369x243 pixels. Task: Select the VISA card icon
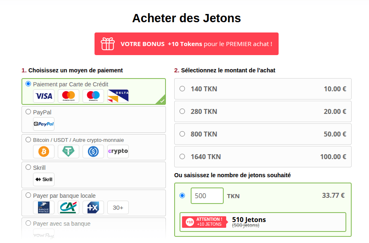tap(43, 96)
